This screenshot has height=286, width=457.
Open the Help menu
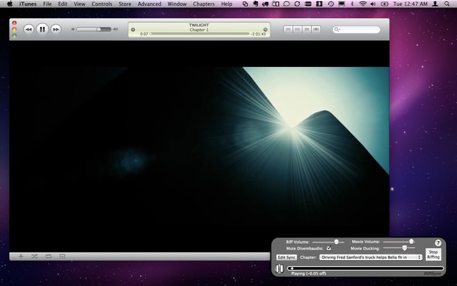[227, 4]
